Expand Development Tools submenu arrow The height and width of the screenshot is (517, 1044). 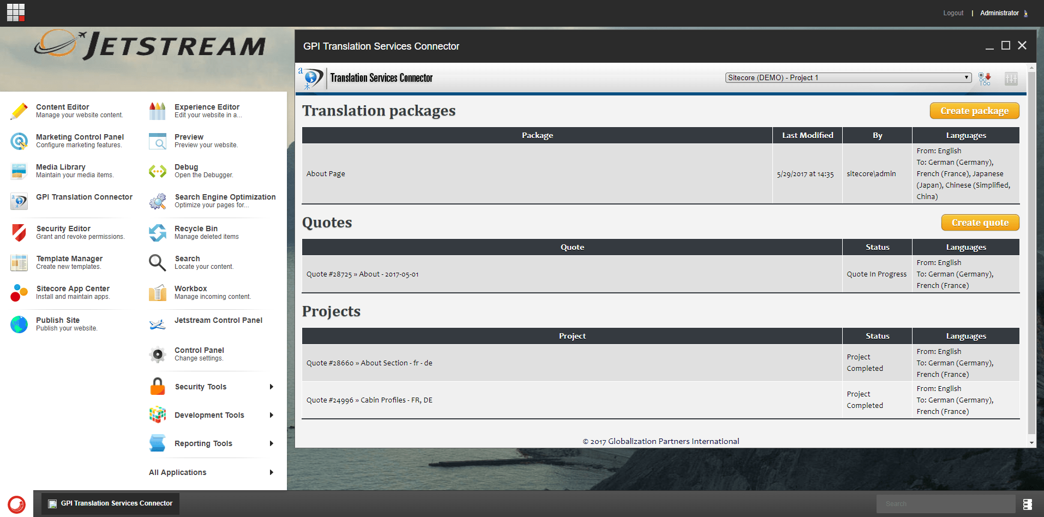(x=272, y=415)
